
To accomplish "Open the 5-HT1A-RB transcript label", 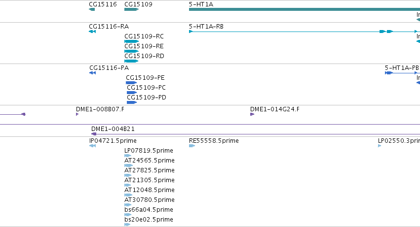I will (206, 27).
